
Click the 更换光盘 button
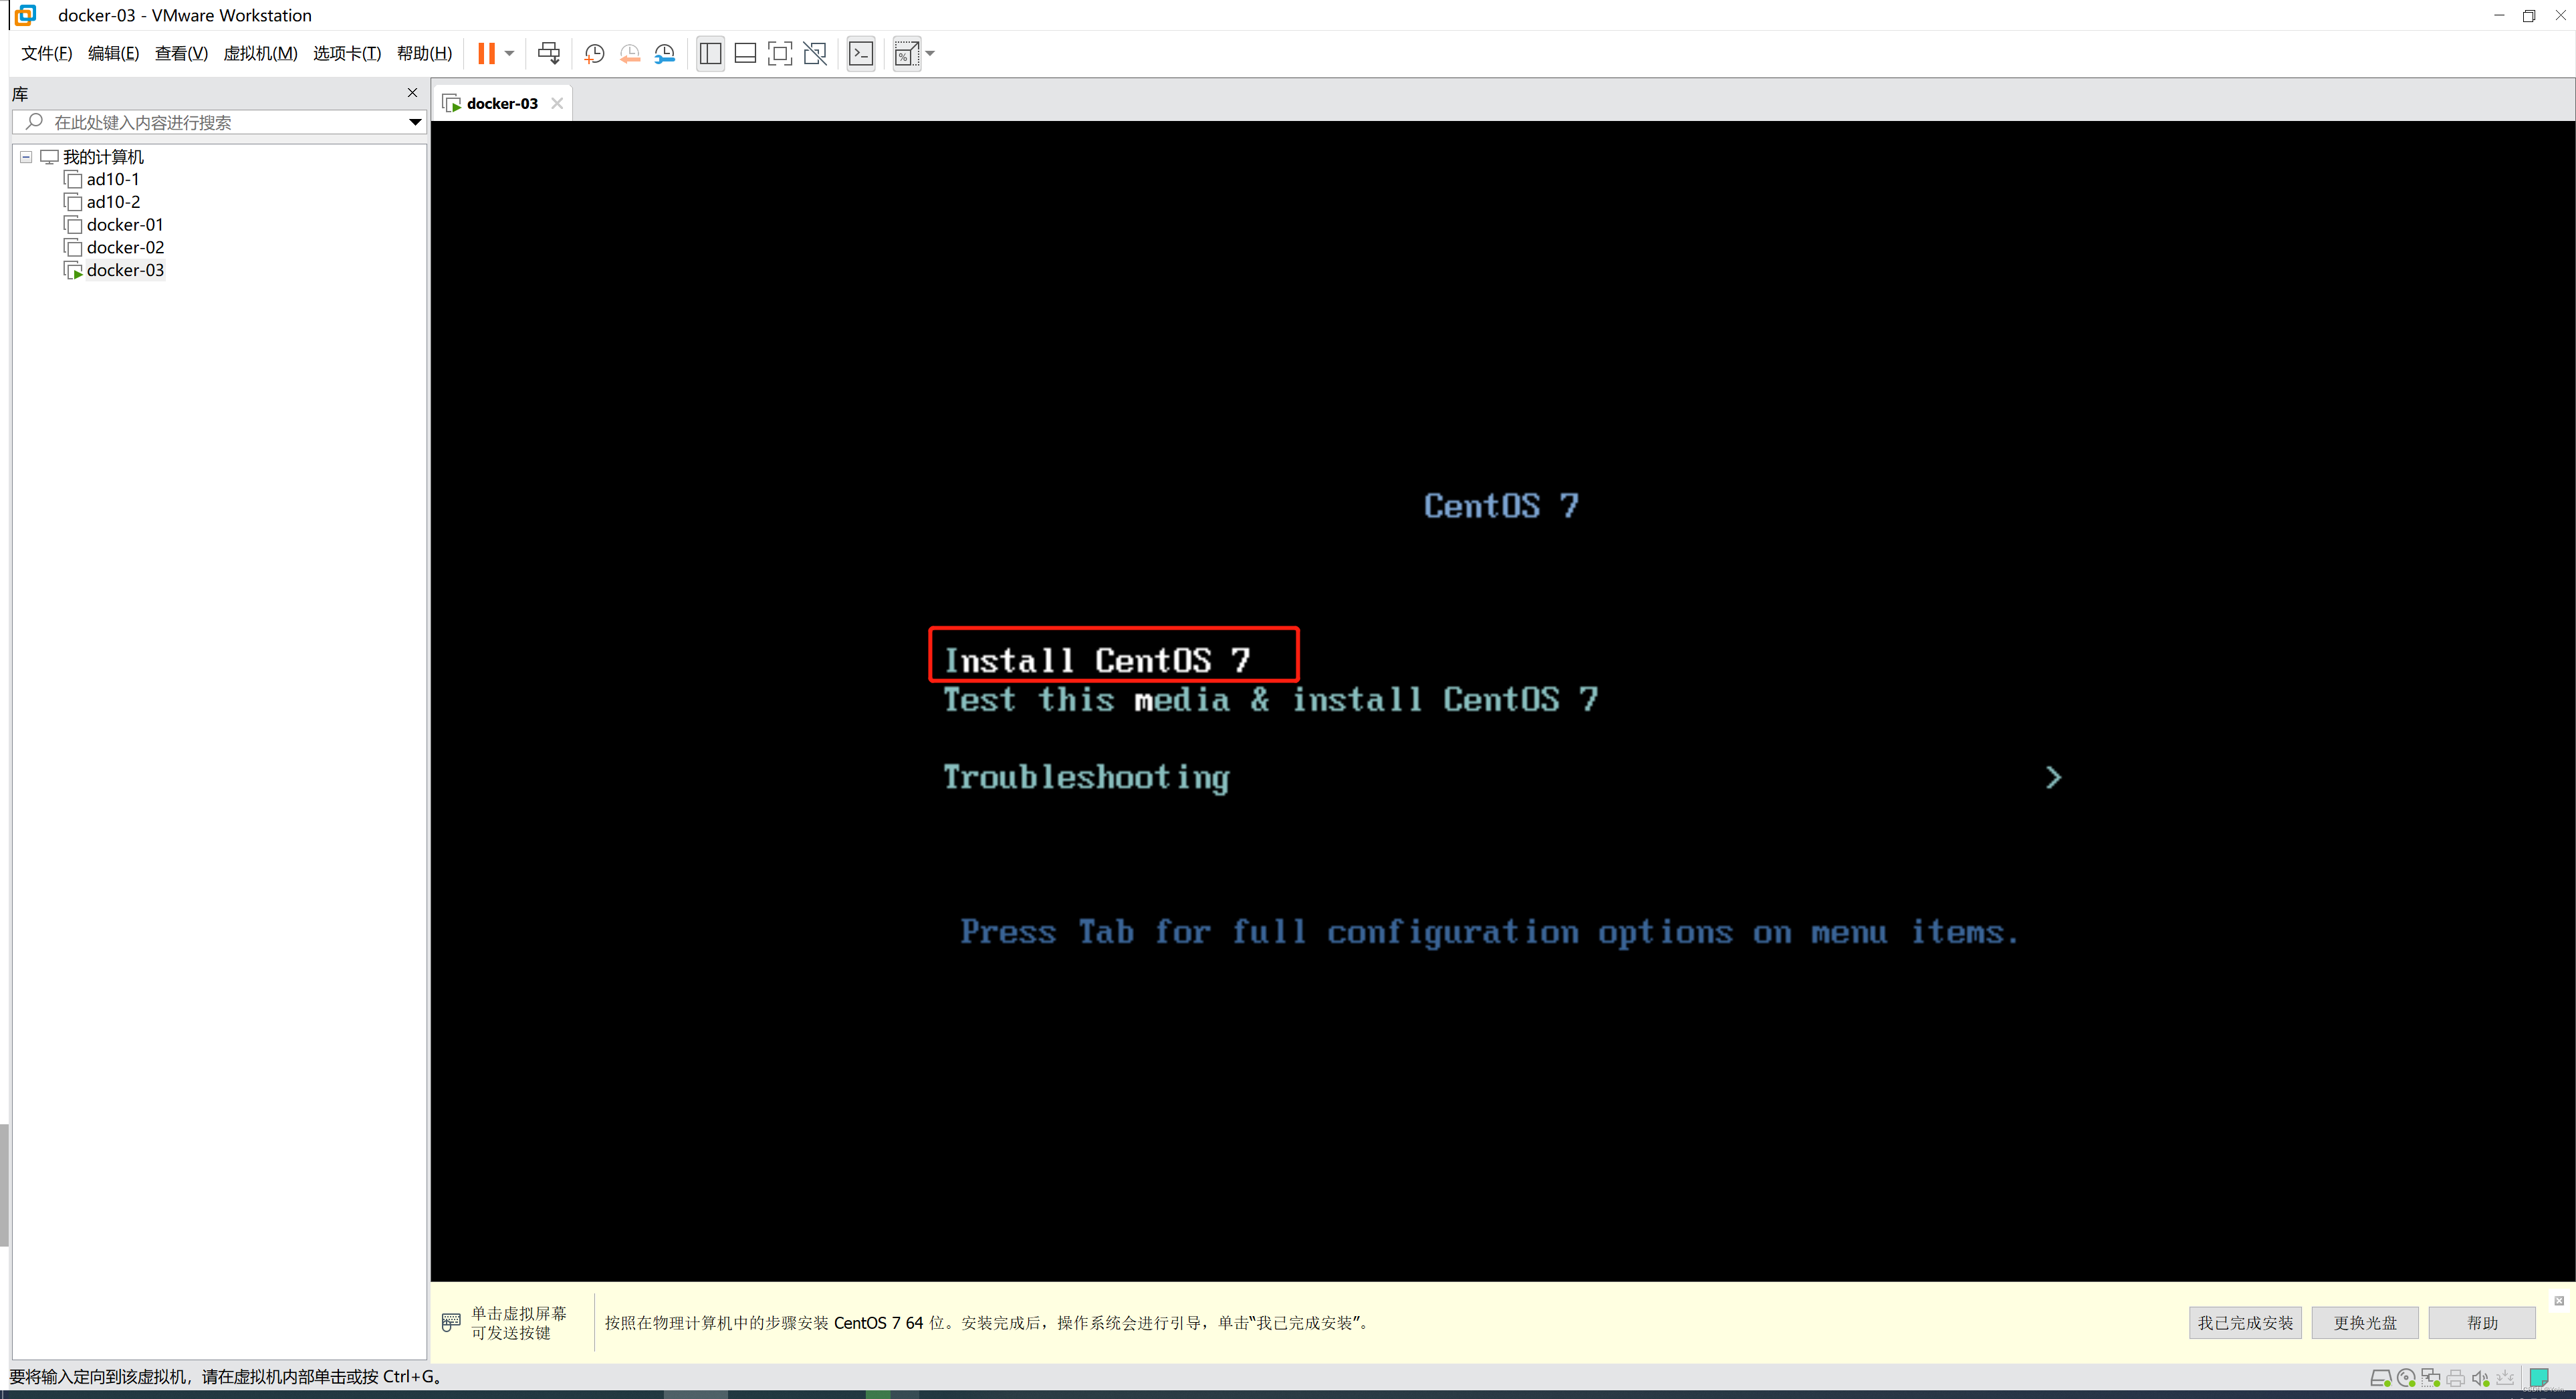2364,1322
